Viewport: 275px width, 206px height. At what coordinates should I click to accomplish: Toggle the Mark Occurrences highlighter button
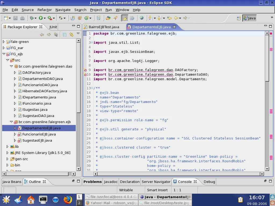click(x=125, y=18)
